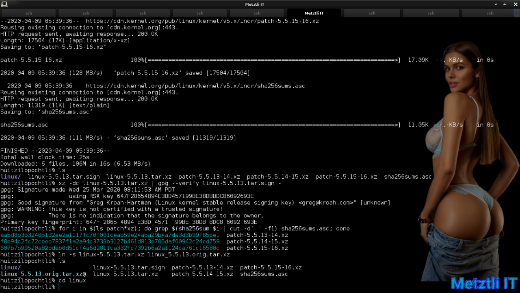Viewport: 520px width, 293px height.
Task: Click RSA key 647F28654894E3BD457199BE38DBBDC86092693E
Action: click(185, 197)
